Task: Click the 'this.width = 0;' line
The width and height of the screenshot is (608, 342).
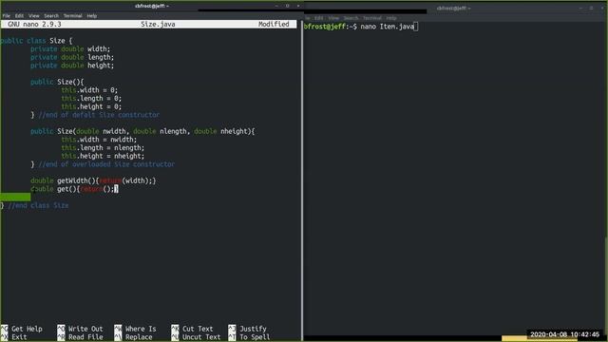Action: [89, 90]
